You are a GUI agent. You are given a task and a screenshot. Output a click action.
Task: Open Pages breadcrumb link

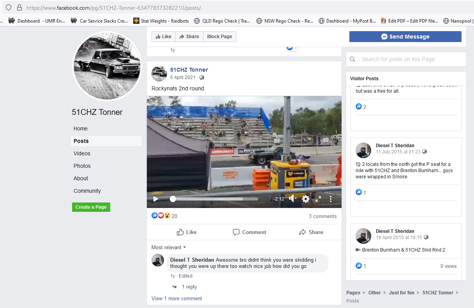[x=353, y=292]
